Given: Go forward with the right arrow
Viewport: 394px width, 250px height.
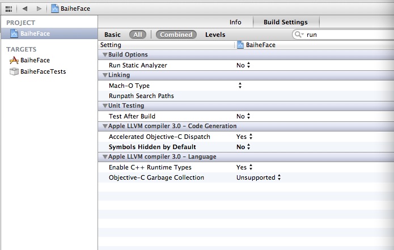Looking at the screenshot, I should tap(39, 9).
